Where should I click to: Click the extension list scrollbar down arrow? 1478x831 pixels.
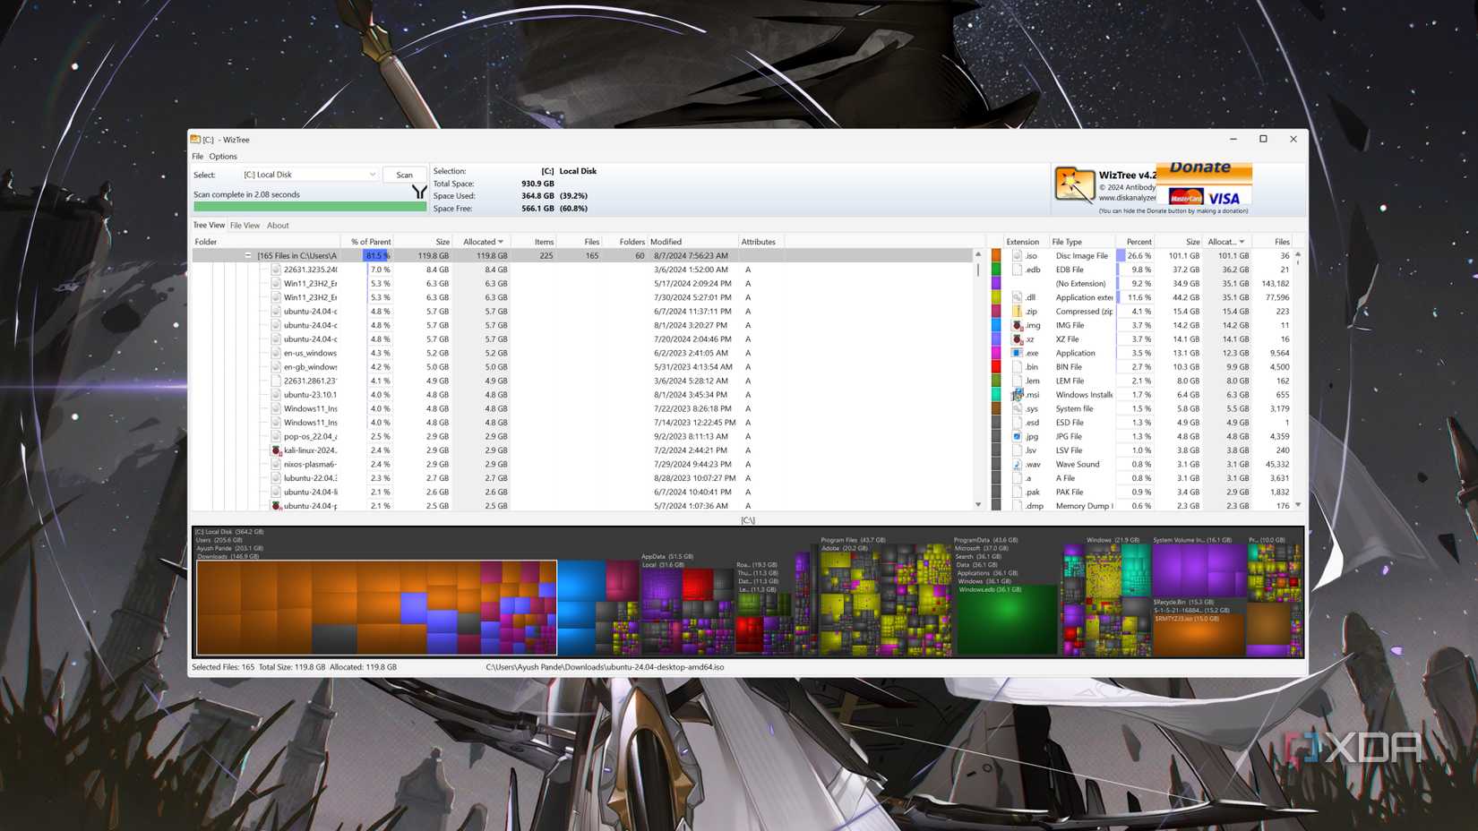pos(1298,505)
